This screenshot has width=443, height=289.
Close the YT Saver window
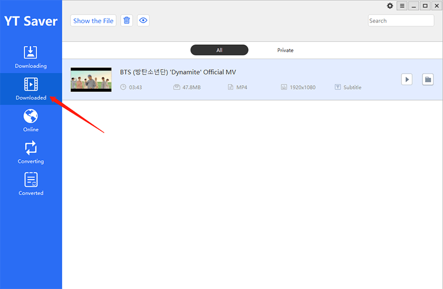click(x=436, y=6)
